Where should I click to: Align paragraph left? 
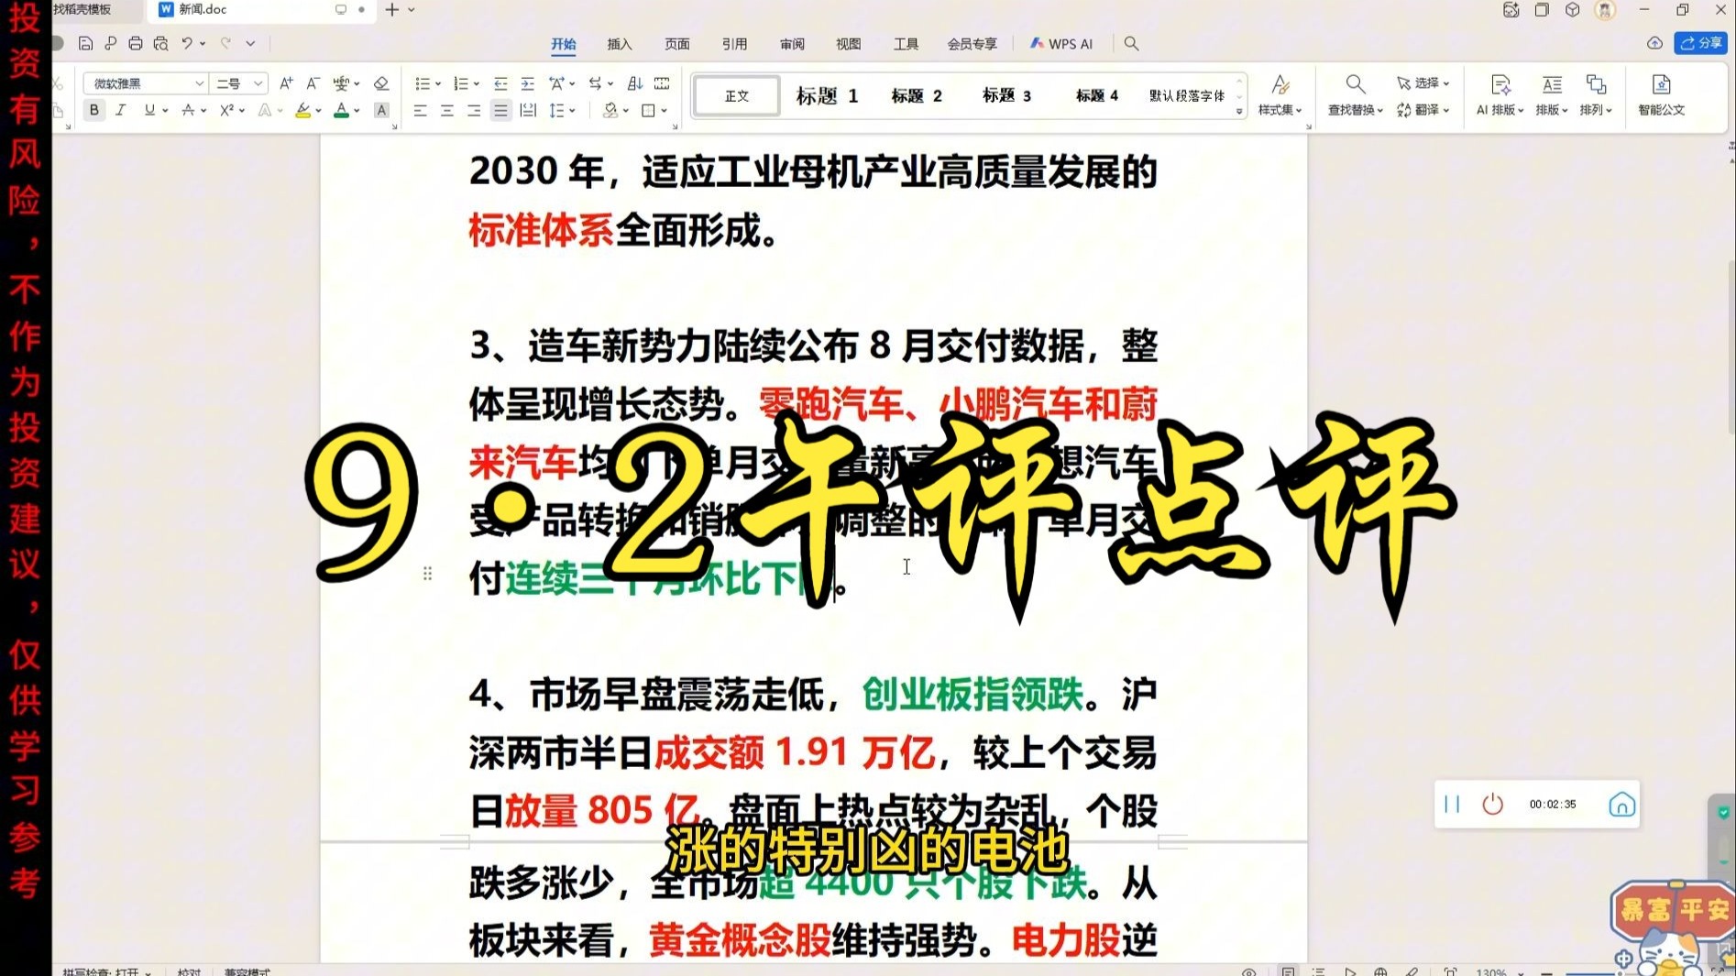pos(420,110)
